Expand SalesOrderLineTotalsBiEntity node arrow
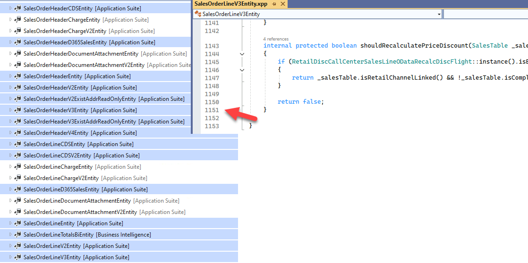This screenshot has width=528, height=263. point(10,234)
